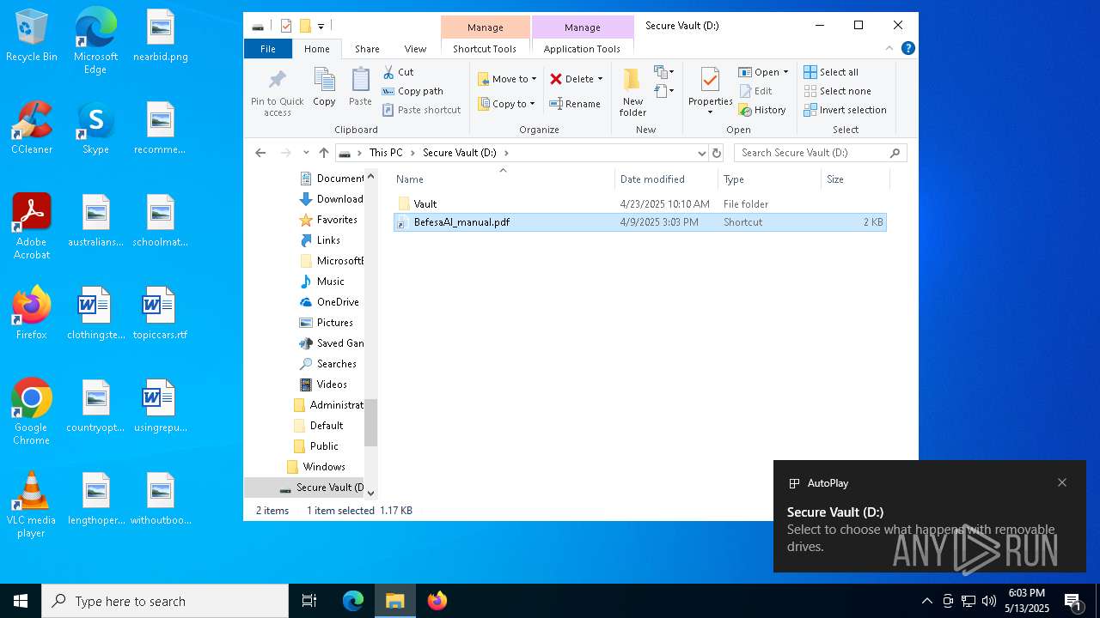The width and height of the screenshot is (1100, 618).
Task: Open Recent locations dropdown arrow
Action: coord(306,153)
